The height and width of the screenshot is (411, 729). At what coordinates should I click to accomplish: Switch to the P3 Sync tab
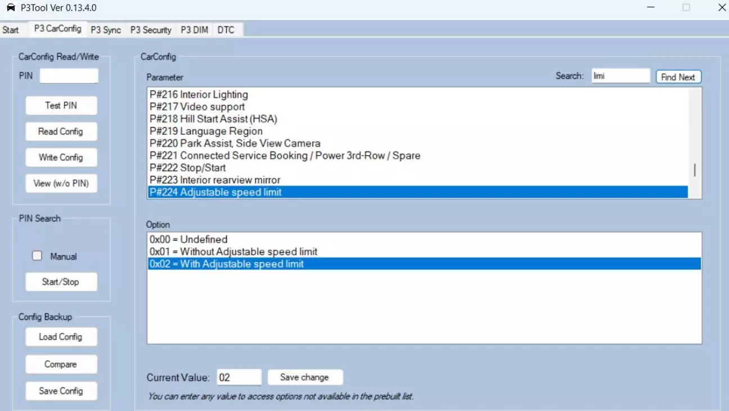pos(106,30)
